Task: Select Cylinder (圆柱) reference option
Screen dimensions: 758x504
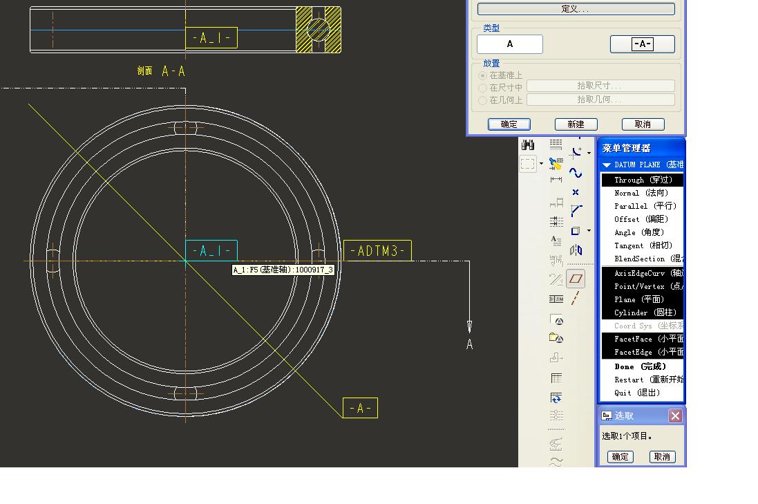Action: [643, 312]
